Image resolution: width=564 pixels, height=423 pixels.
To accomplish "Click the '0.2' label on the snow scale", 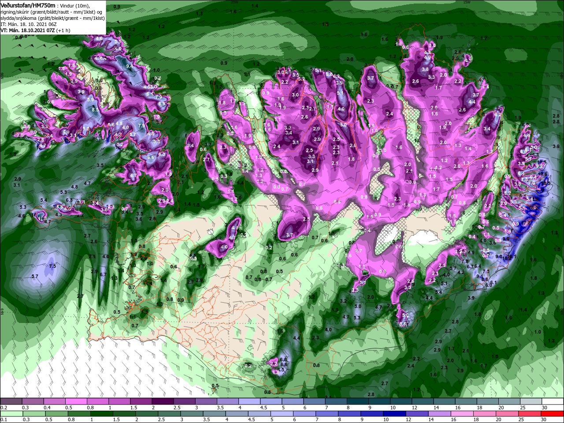I will tap(4, 408).
